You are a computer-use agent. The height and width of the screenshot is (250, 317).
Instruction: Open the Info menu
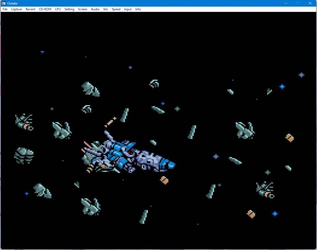click(x=138, y=9)
